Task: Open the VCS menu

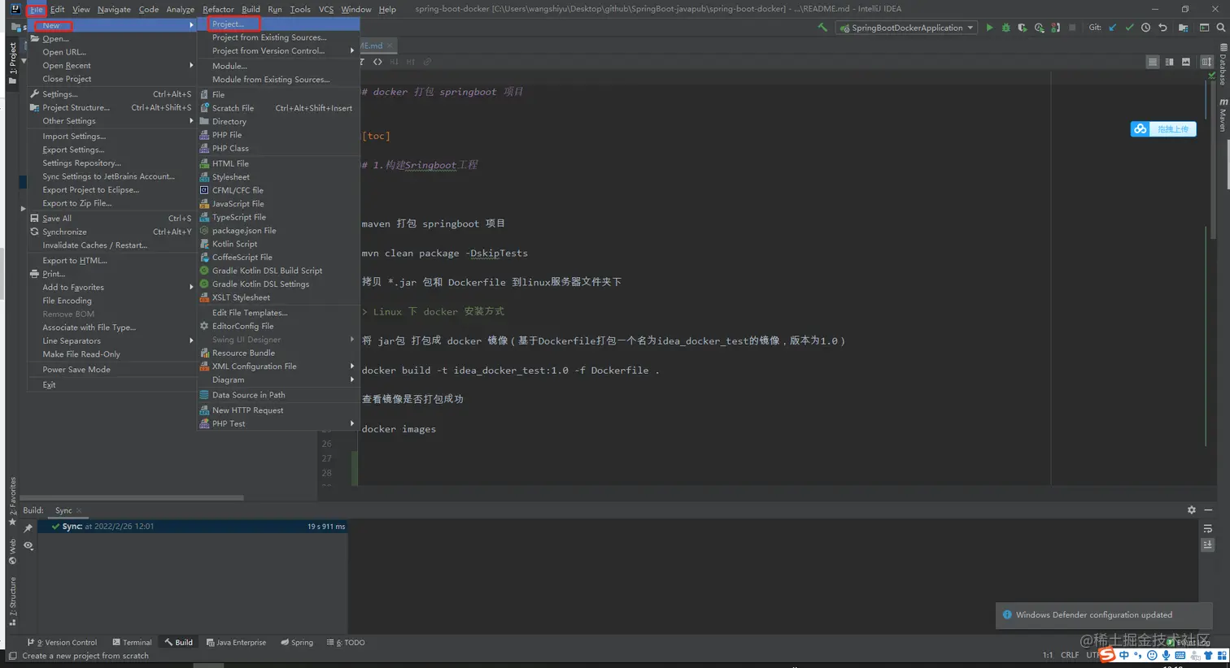Action: click(x=326, y=10)
